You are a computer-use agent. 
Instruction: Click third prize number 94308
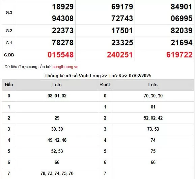(x=63, y=18)
